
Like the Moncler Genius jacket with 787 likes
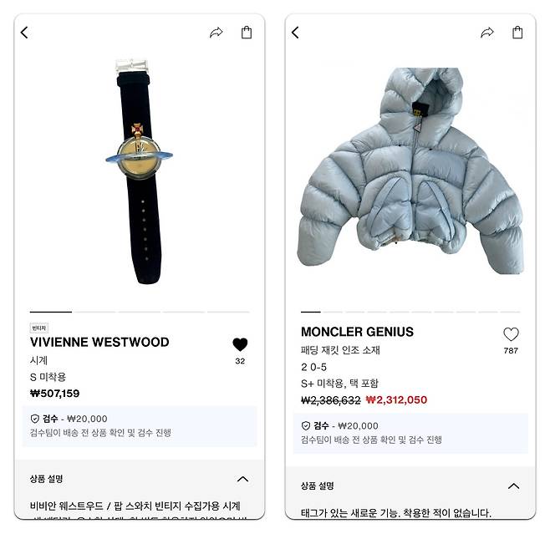pos(511,334)
